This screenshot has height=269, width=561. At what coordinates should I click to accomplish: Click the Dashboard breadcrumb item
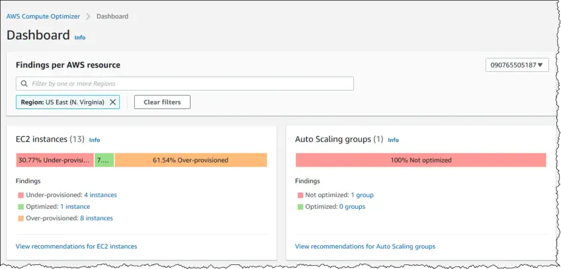click(112, 17)
